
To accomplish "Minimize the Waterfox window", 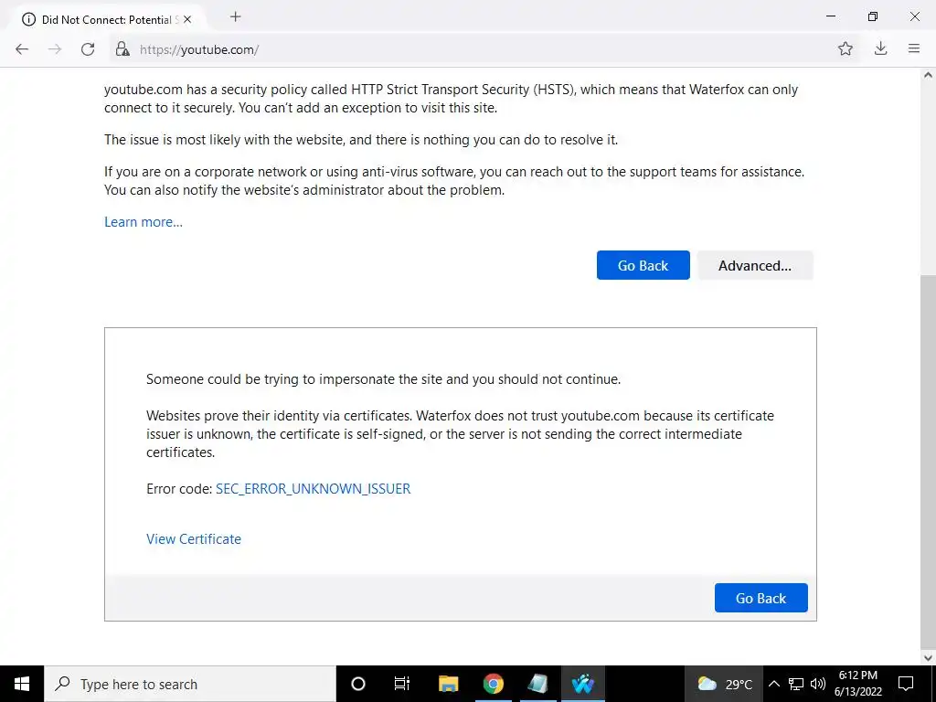I will [831, 16].
